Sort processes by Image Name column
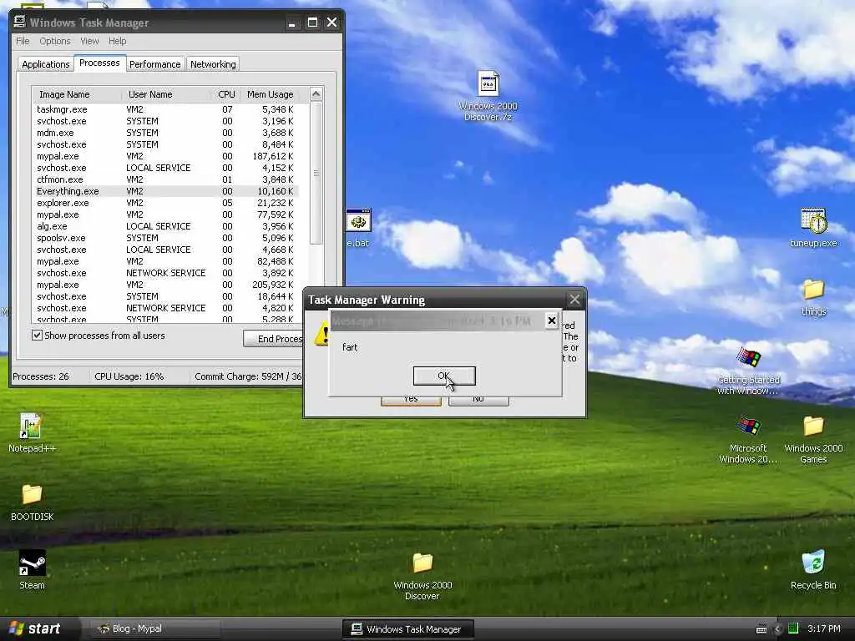The height and width of the screenshot is (641, 855). click(x=76, y=94)
